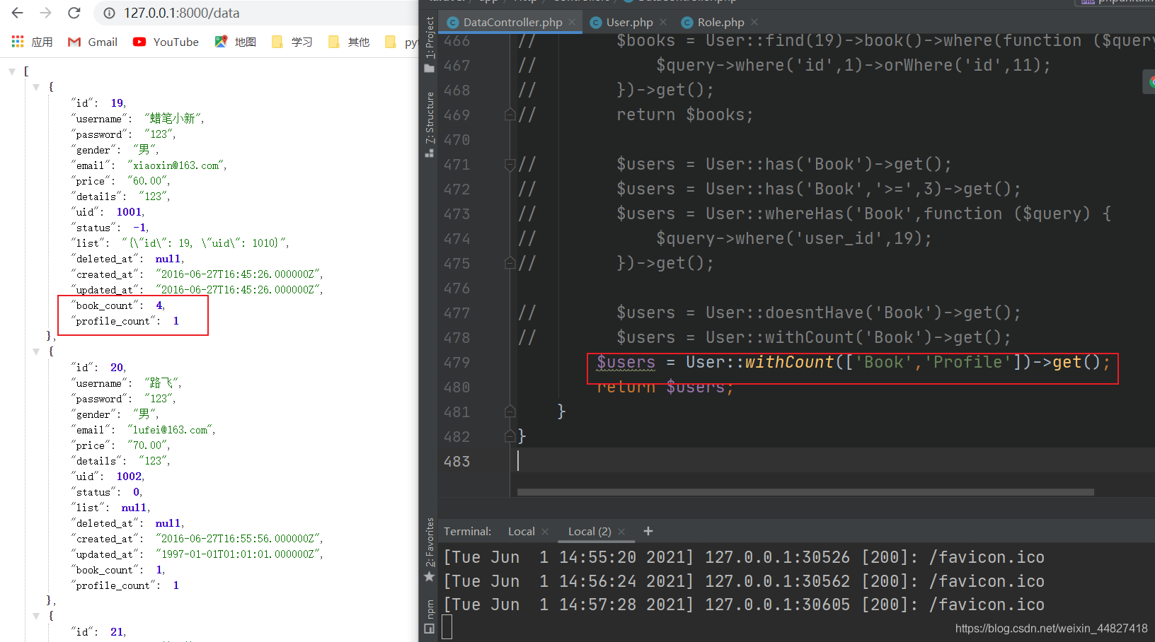Toggle code fold marker on line 481
The image size is (1155, 642).
[510, 412]
